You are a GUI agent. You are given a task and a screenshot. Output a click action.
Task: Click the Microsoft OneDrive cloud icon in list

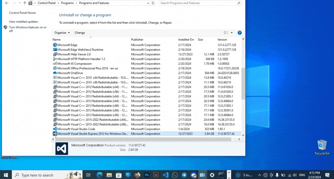coord(55,73)
